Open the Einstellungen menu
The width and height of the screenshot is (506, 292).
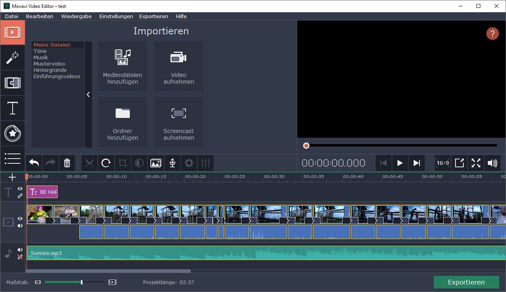coord(116,16)
